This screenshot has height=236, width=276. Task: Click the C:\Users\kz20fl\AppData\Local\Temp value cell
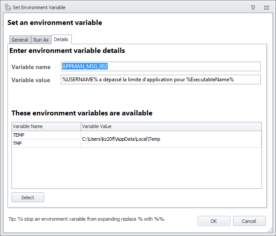click(x=171, y=139)
